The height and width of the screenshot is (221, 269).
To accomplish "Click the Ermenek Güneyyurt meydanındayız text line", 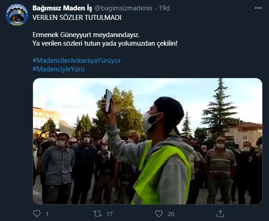I will (86, 35).
